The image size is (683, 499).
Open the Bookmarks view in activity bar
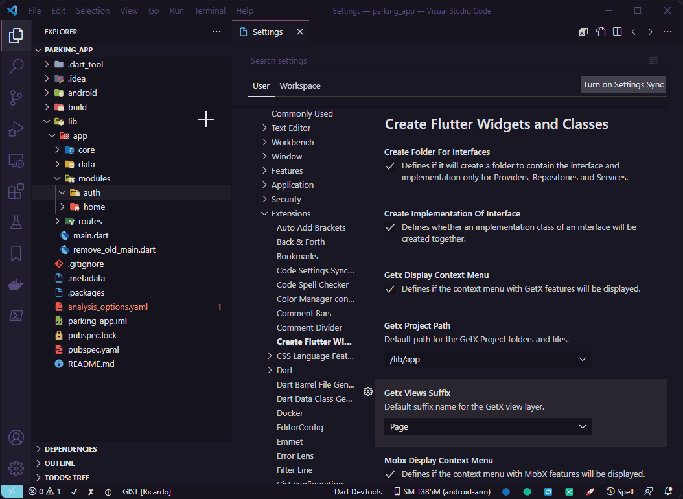pos(16,253)
